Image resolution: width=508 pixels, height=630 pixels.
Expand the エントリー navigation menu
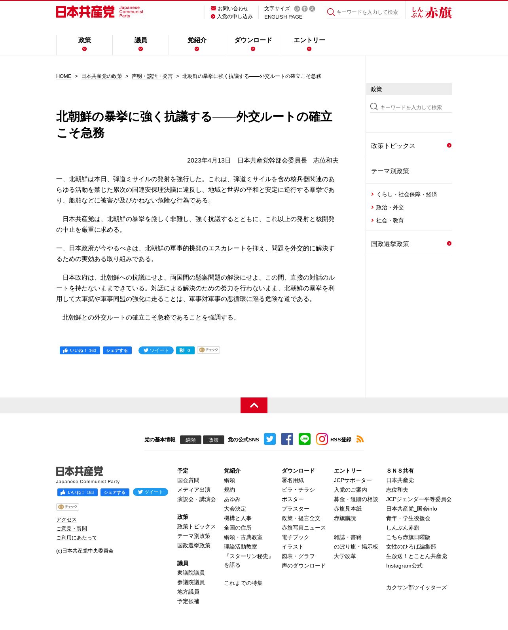click(x=309, y=45)
